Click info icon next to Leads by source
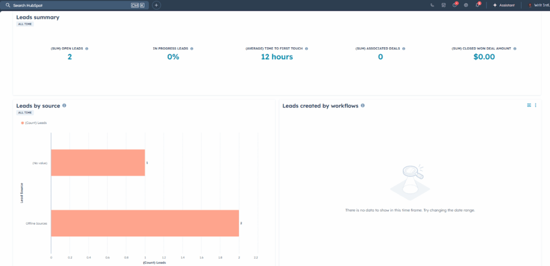The width and height of the screenshot is (550, 266). click(x=64, y=106)
